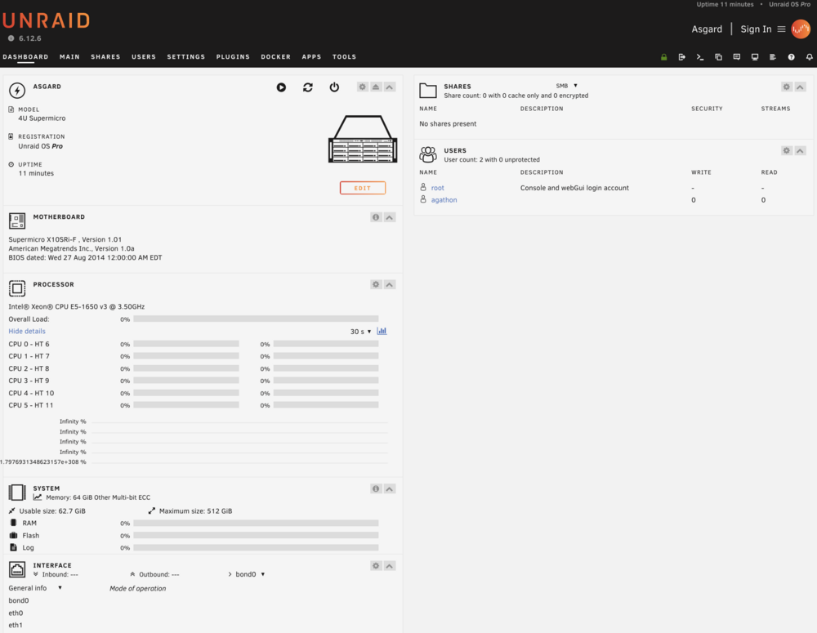This screenshot has height=633, width=817.
Task: Open the Tools tab
Action: 345,57
